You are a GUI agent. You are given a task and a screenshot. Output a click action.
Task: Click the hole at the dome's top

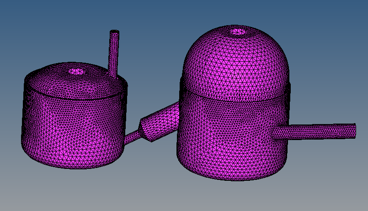(x=238, y=32)
